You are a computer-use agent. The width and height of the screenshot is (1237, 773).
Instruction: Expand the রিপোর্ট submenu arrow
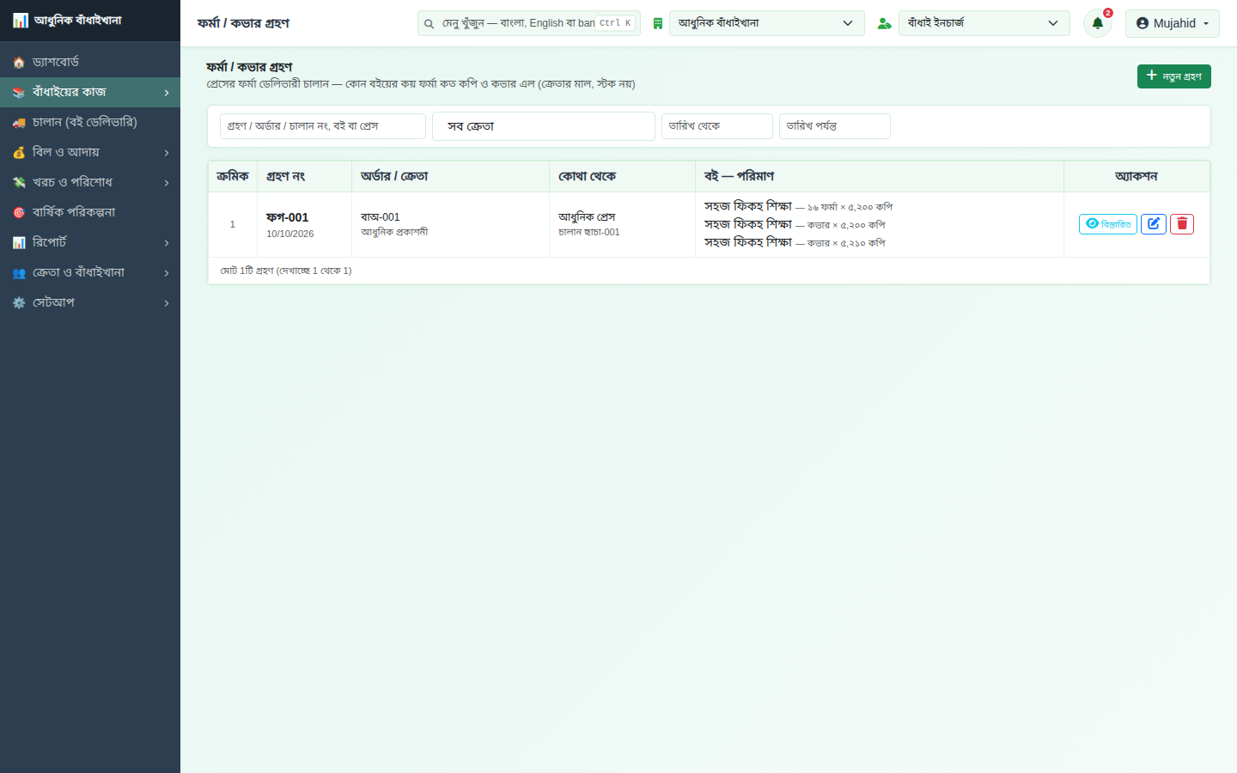(x=167, y=243)
